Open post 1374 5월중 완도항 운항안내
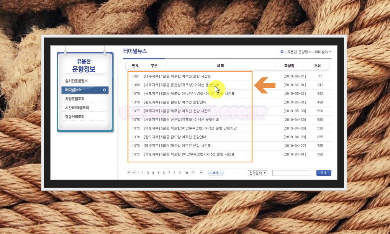 (x=175, y=137)
